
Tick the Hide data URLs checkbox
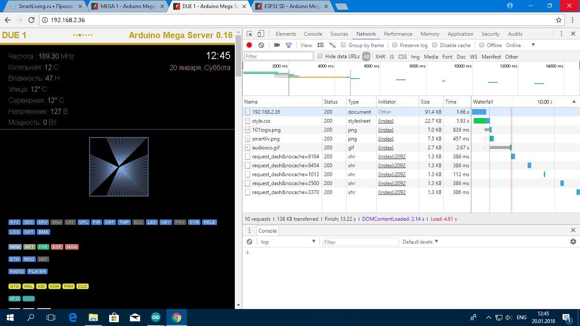[320, 56]
